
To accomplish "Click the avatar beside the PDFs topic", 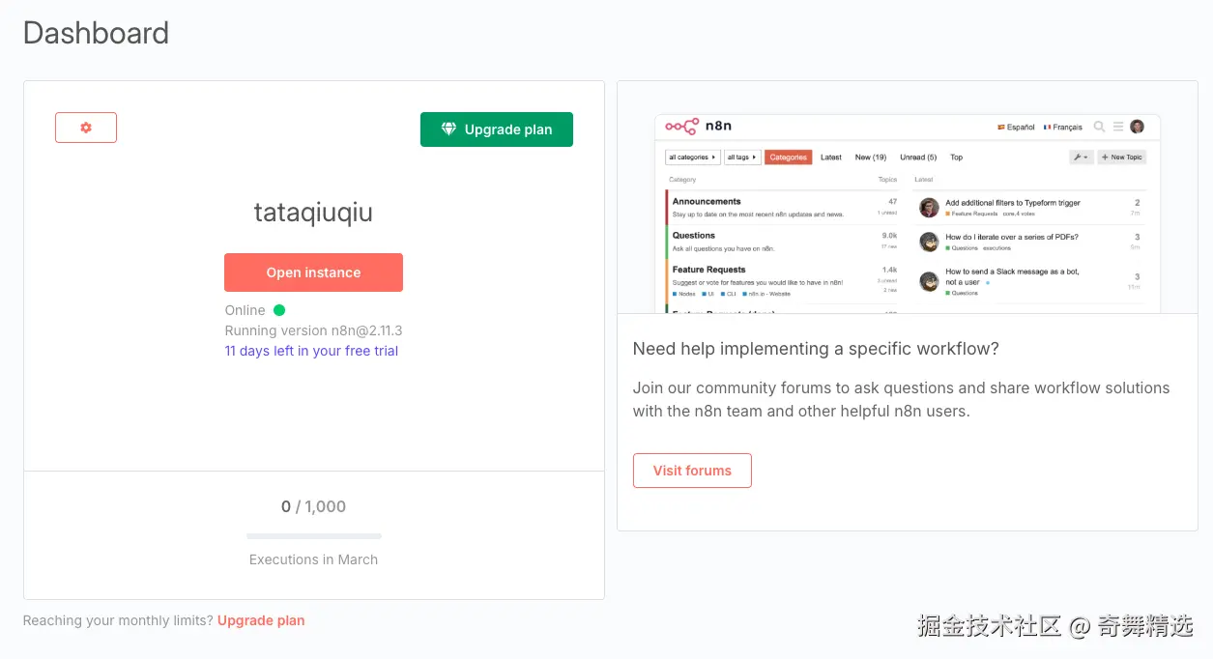I will (x=929, y=242).
